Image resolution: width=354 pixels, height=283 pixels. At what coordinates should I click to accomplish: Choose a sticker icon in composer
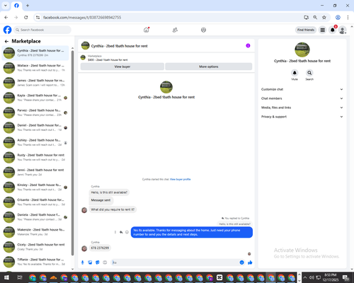coord(98,262)
